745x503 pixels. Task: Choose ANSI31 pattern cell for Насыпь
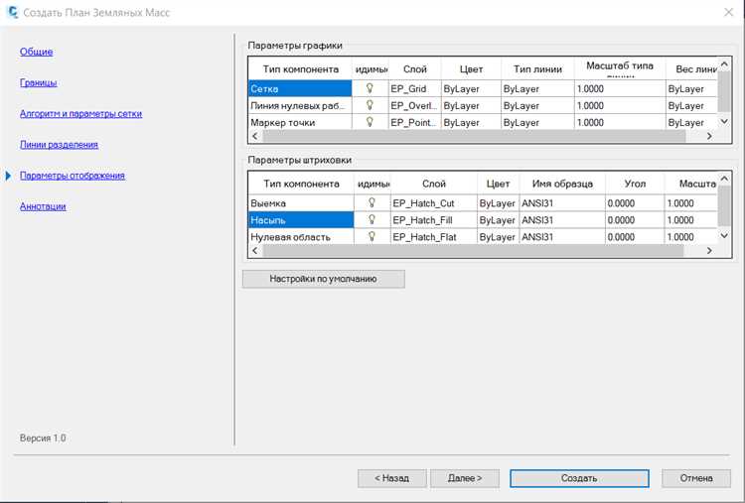(x=561, y=219)
